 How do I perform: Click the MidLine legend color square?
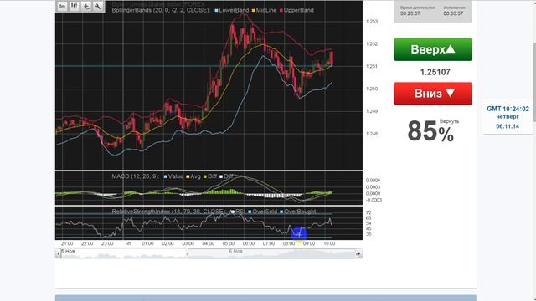coord(253,11)
